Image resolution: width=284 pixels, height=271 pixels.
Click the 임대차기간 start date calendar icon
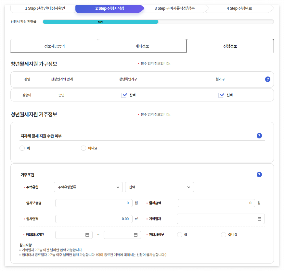87,235
